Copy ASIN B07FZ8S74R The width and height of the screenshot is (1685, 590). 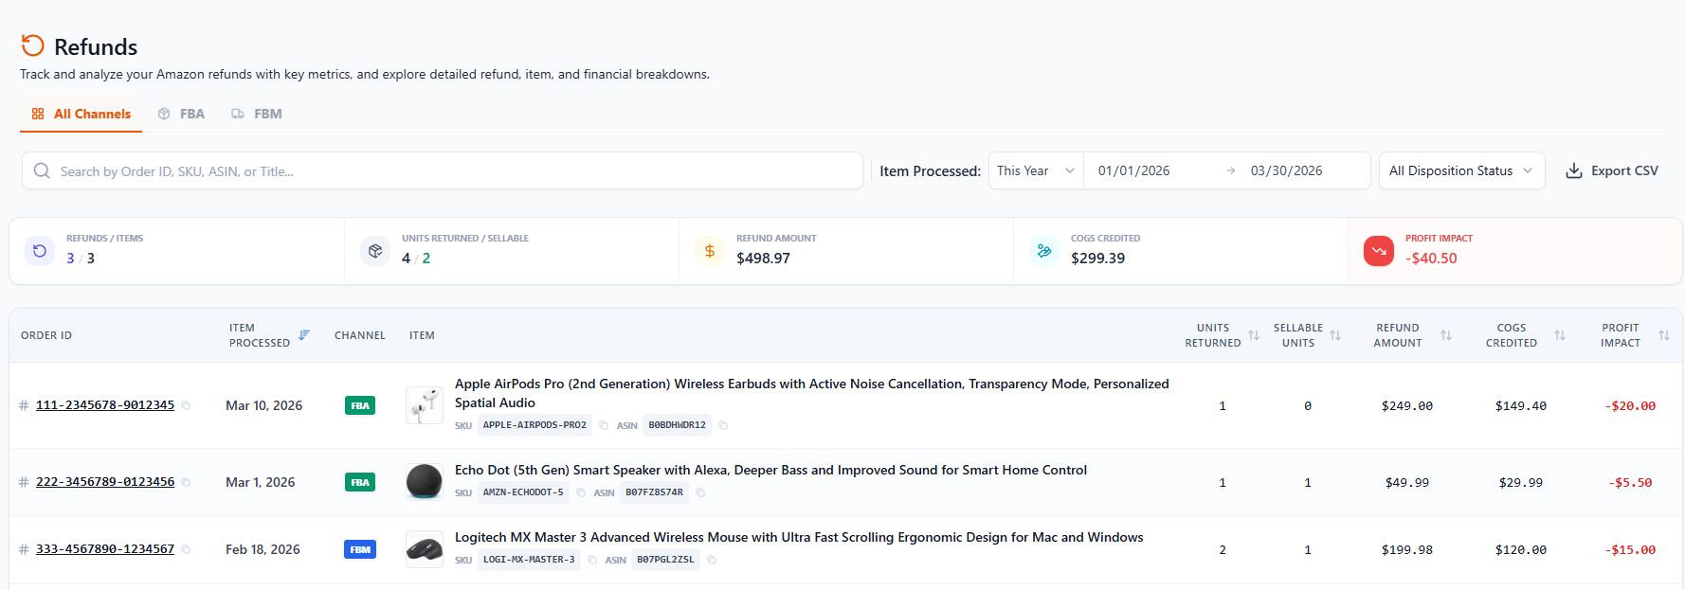point(700,492)
